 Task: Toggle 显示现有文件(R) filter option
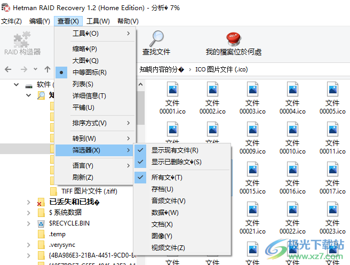pos(182,150)
